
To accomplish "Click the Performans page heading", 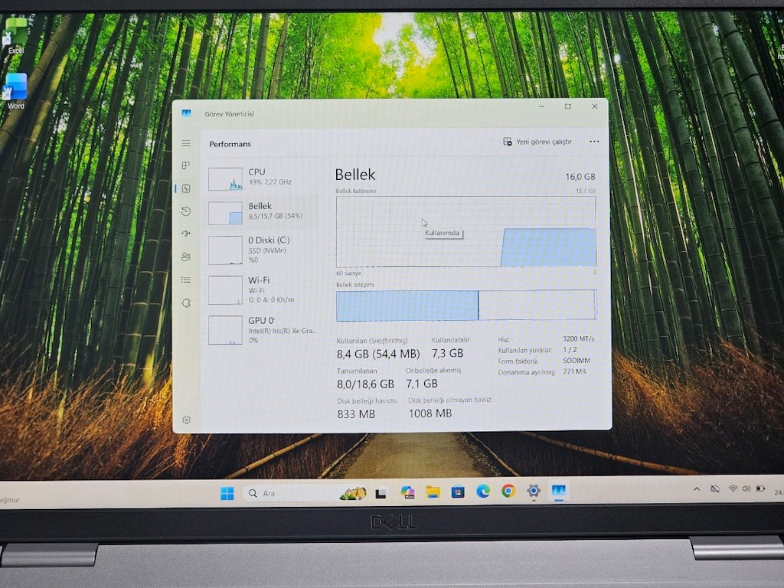I will pos(230,144).
